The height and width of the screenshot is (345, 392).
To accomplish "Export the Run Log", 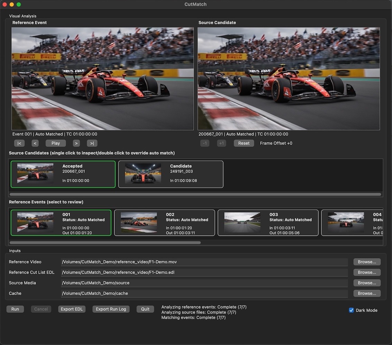I will [x=111, y=309].
